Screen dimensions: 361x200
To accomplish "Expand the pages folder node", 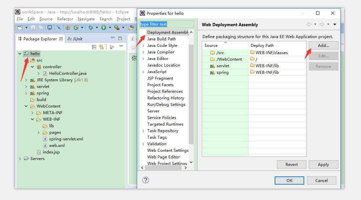I will 38,132.
